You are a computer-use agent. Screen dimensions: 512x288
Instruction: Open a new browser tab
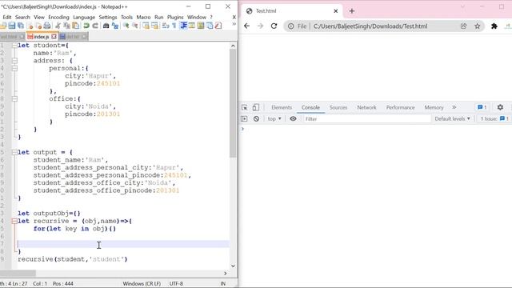coord(352,11)
